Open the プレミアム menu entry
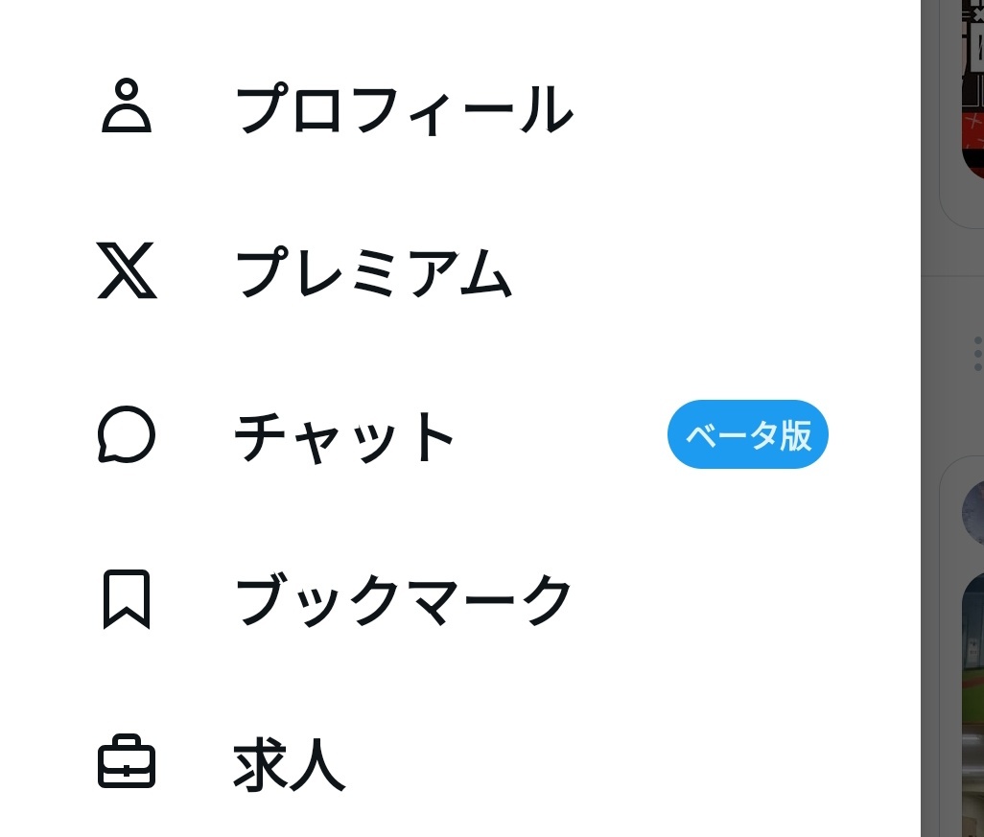This screenshot has width=984, height=837. tap(374, 272)
